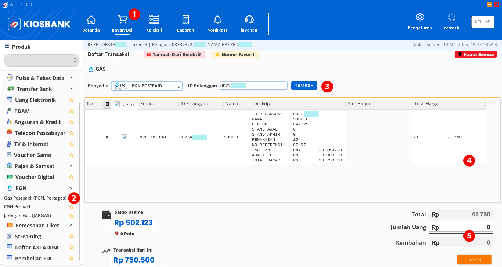Image resolution: width=502 pixels, height=267 pixels.
Task: Open the layanan headset support icon
Action: tap(249, 23)
